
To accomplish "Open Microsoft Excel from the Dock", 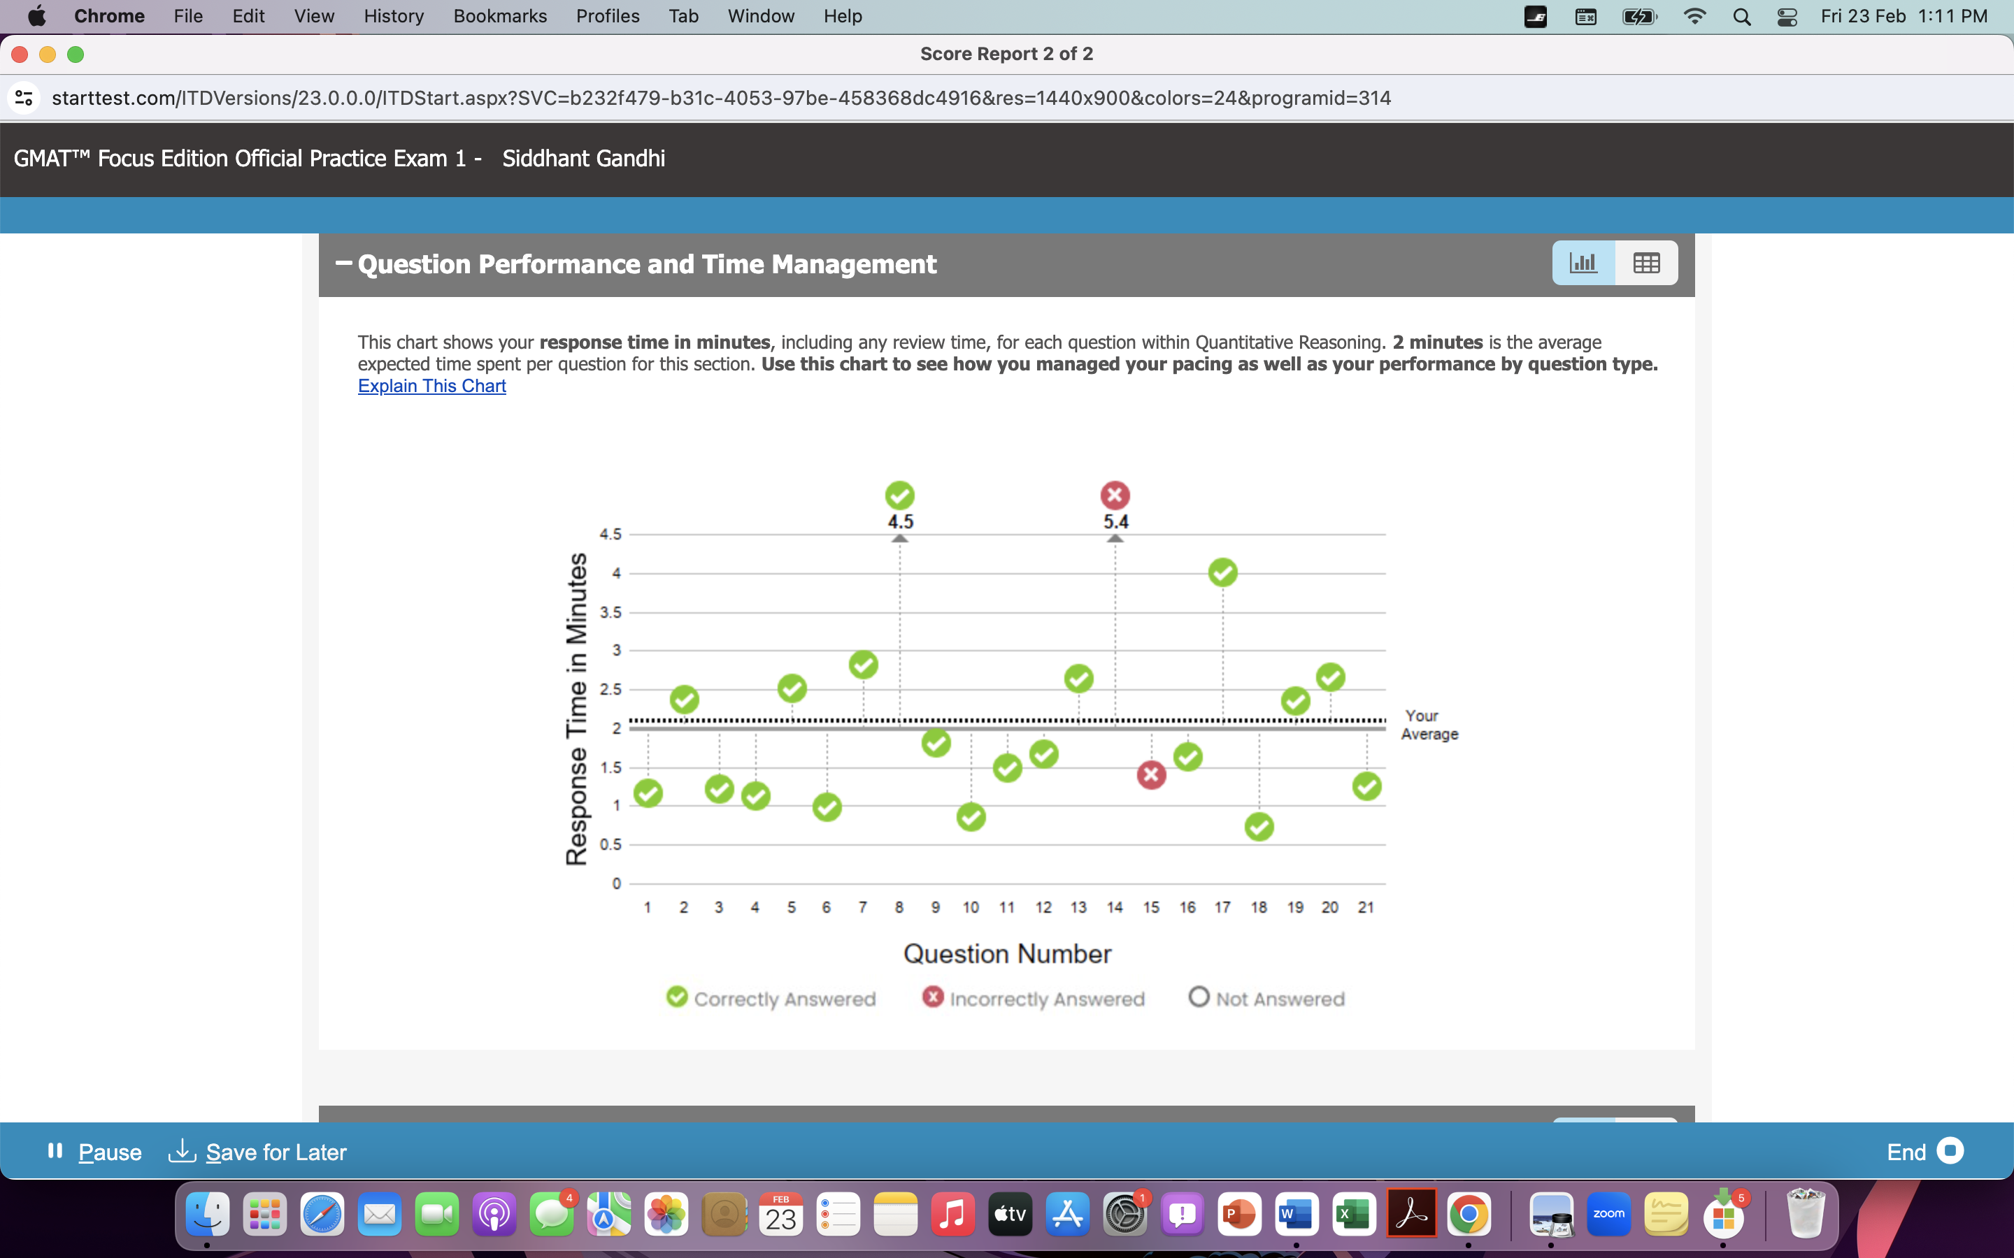I will [x=1354, y=1215].
